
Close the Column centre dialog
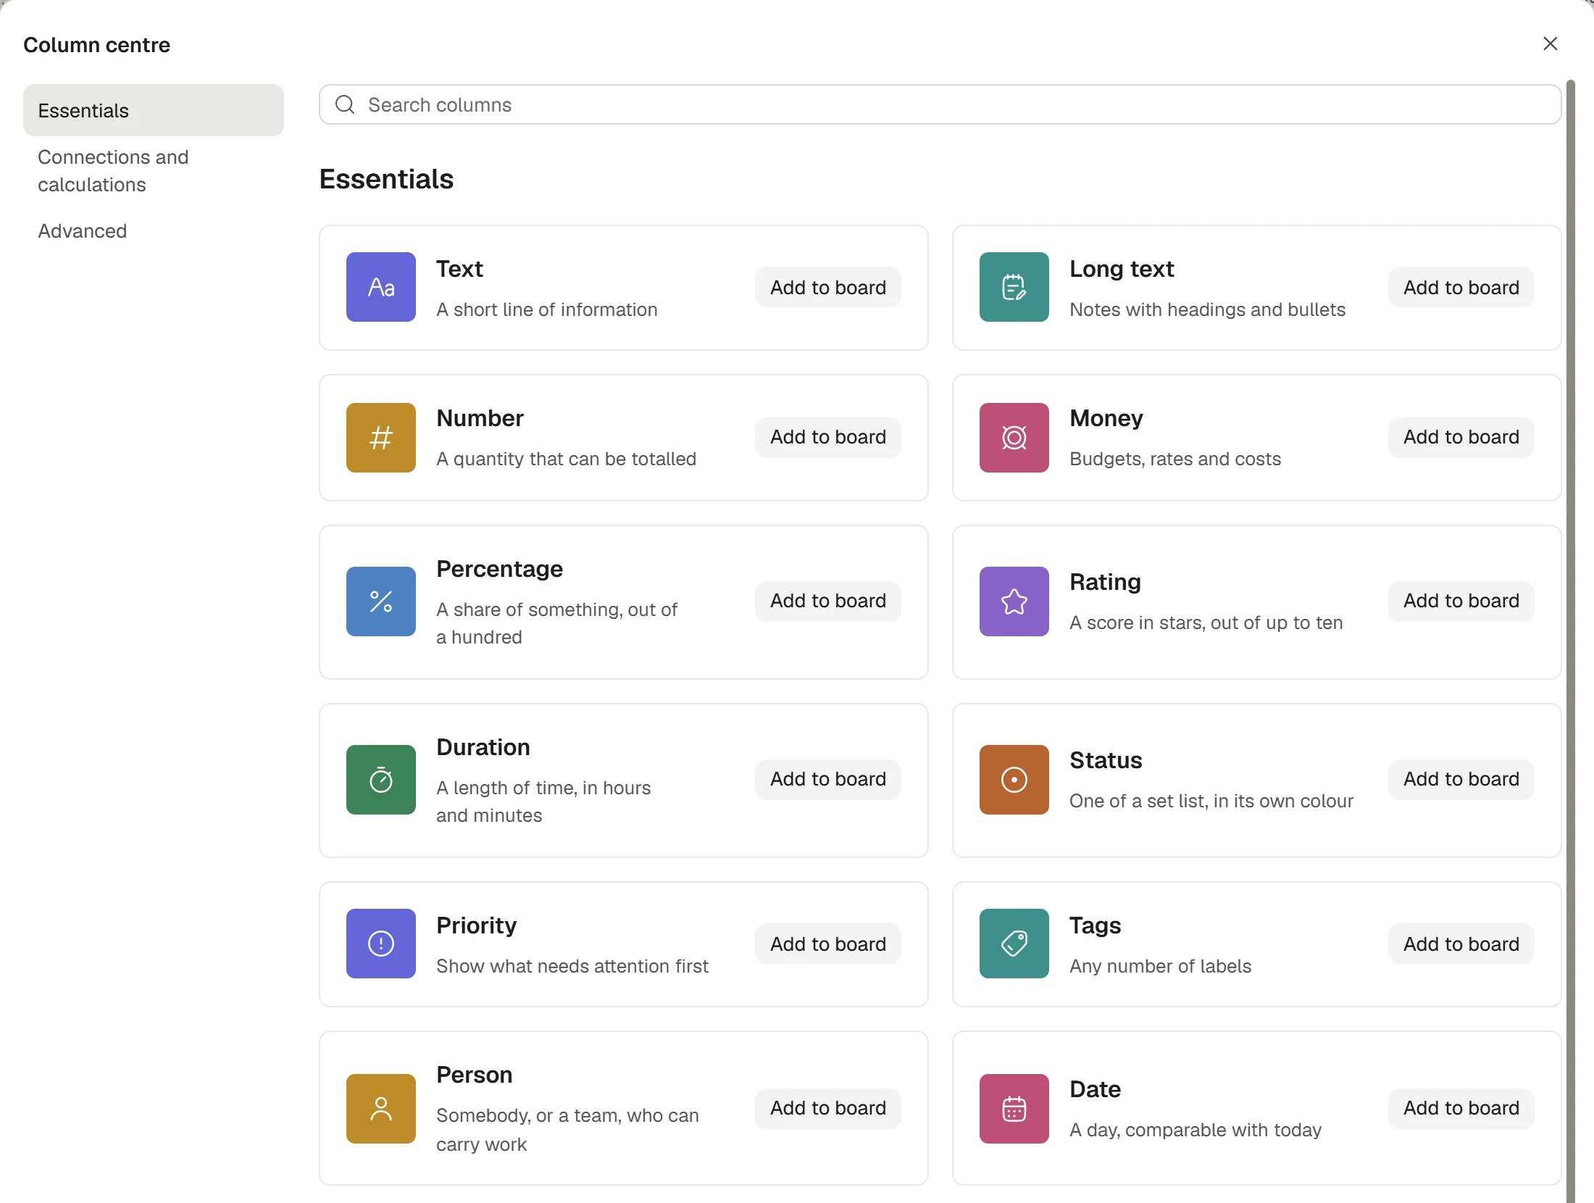point(1551,43)
